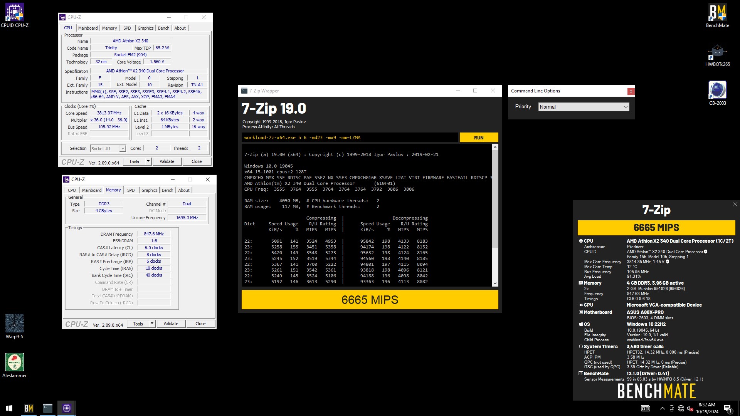The width and height of the screenshot is (740, 416).
Task: Show hidden tray icons chevron
Action: click(662, 408)
